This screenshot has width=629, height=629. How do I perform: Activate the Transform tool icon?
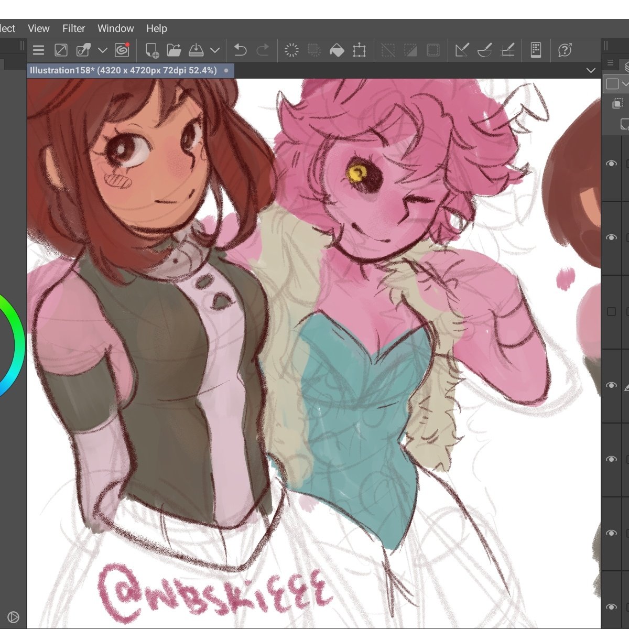(360, 50)
